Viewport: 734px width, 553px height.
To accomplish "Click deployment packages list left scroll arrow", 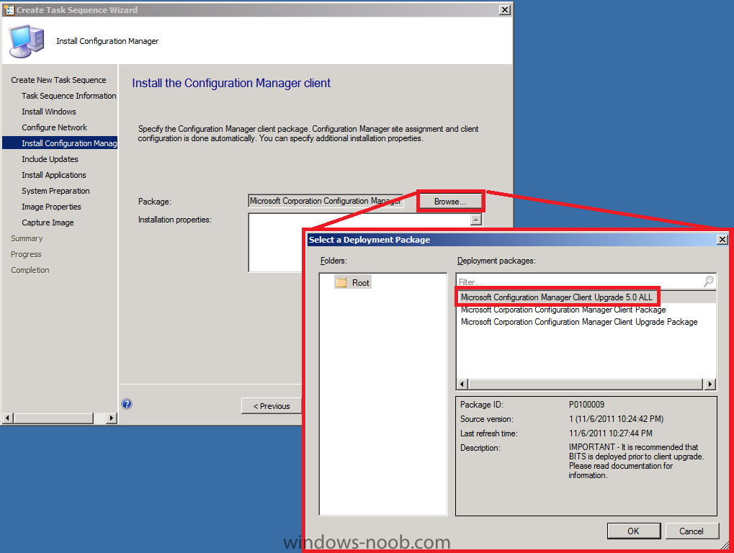I will 462,384.
